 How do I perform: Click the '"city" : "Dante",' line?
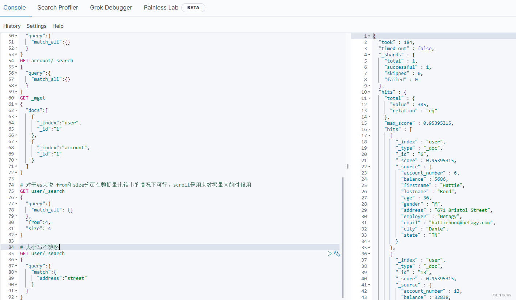425,229
